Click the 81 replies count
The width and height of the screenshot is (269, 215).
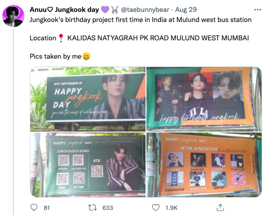(47, 208)
